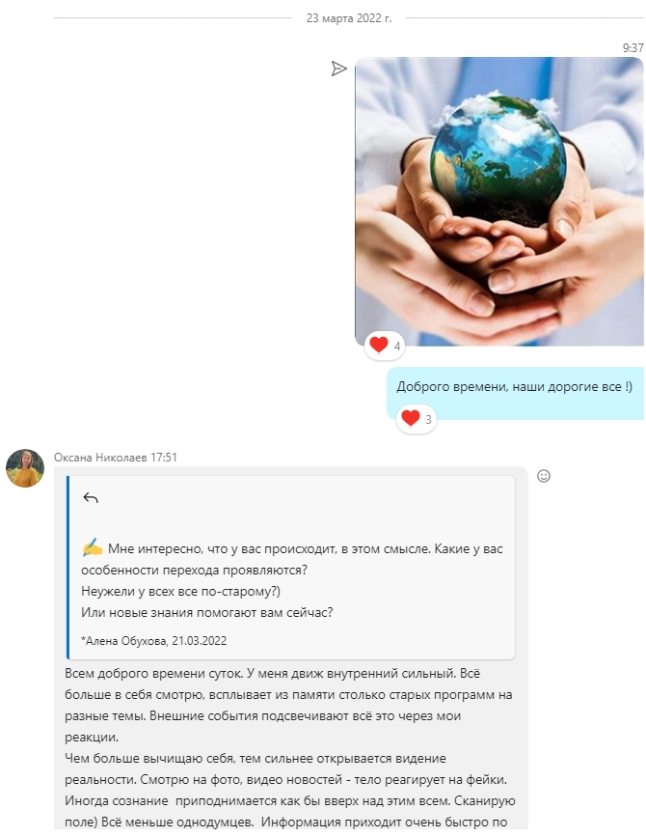Click the heart reaction under the Earth photo

[379, 345]
